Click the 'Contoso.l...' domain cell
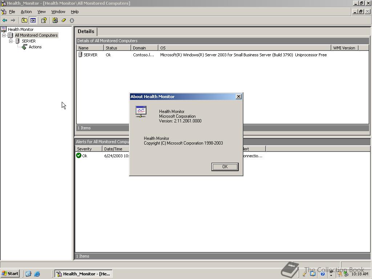The width and height of the screenshot is (372, 279). point(143,55)
